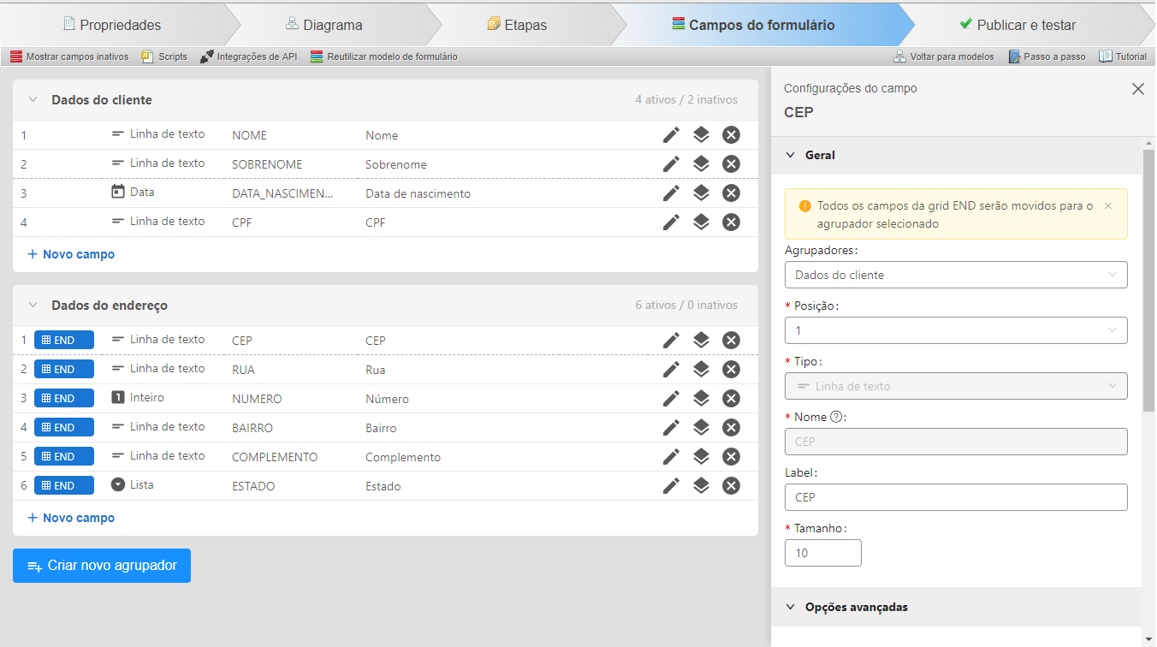Remove the NOME field via X icon

coord(731,135)
